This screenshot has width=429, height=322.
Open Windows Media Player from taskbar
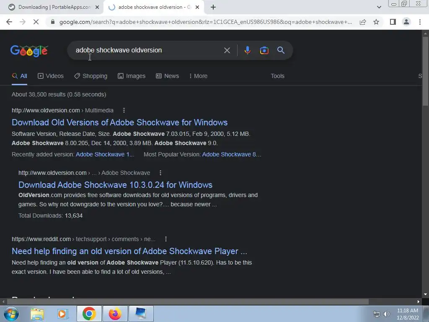point(63,314)
